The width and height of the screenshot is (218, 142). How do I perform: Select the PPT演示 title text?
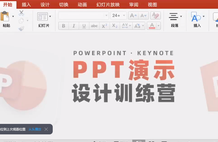coord(124,70)
